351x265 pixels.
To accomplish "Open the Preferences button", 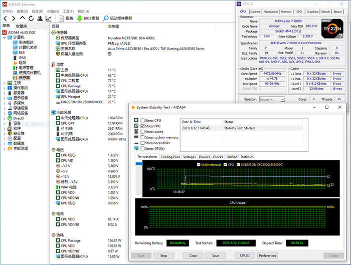I will [x=267, y=255].
